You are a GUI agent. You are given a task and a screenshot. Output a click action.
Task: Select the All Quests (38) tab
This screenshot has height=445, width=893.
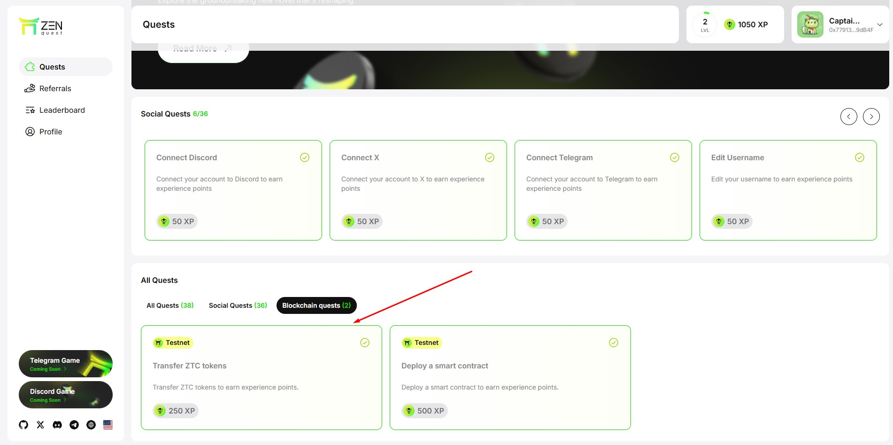pos(170,305)
